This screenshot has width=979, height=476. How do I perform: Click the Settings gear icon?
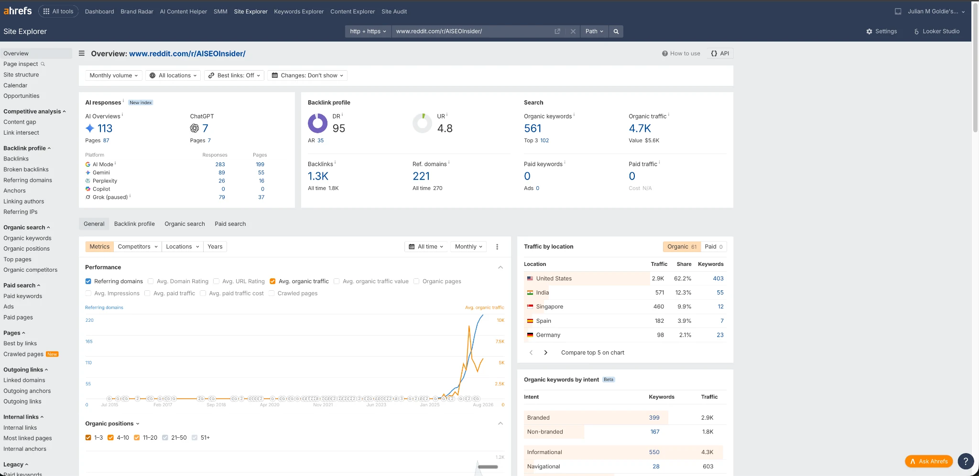tap(869, 32)
